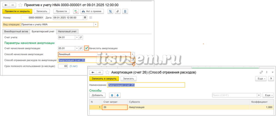Clear the Поиск (Ctrl+F) search field
This screenshot has width=276, height=116.
point(259,95)
